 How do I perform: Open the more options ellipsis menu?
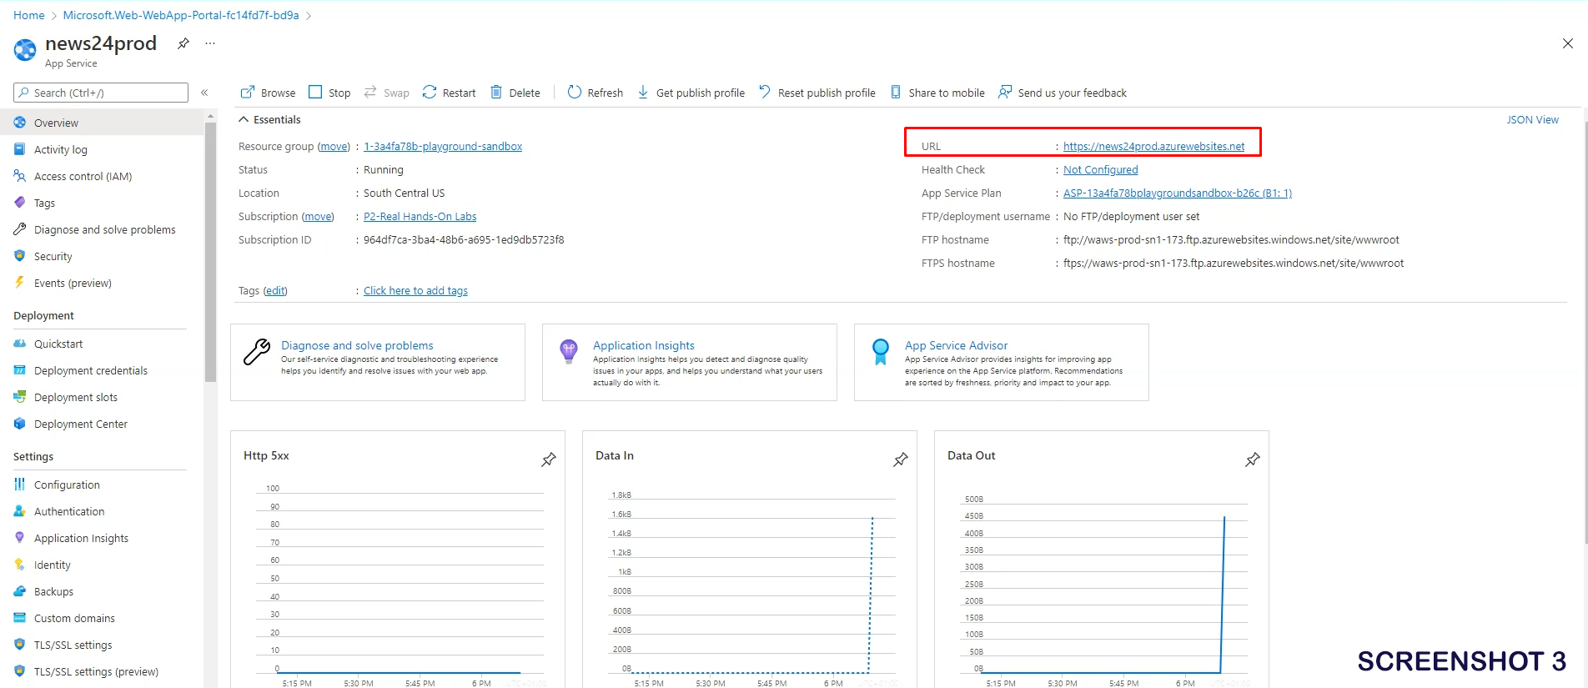210,43
